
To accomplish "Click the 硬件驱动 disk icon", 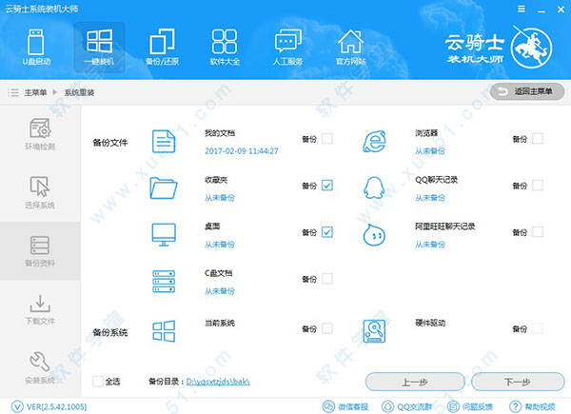I will (374, 331).
